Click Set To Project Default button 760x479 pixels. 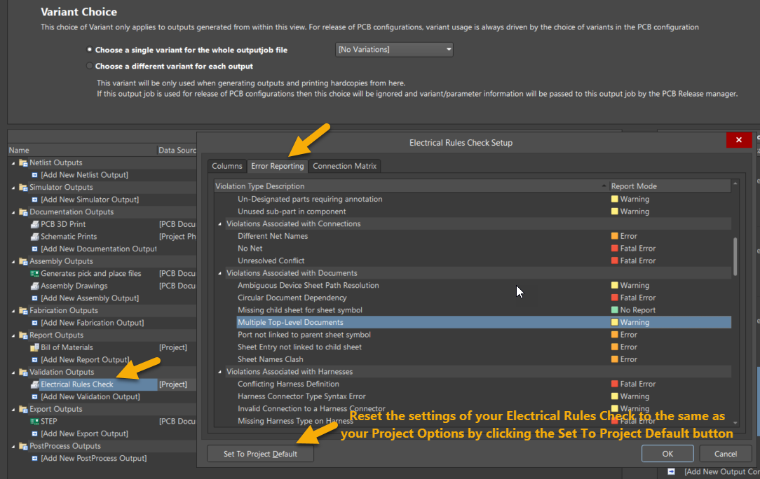[260, 454]
